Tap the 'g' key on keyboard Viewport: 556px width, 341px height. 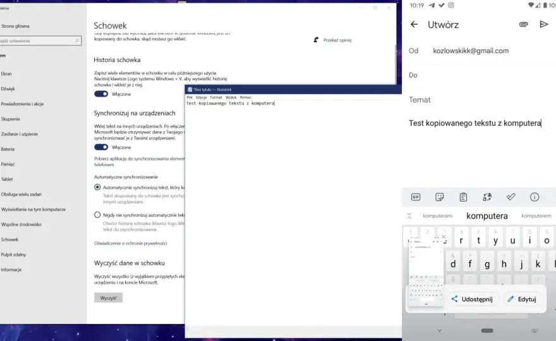487,261
